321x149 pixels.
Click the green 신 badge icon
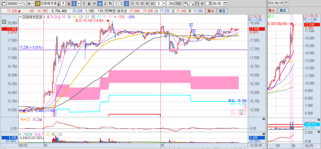[x=38, y=4]
